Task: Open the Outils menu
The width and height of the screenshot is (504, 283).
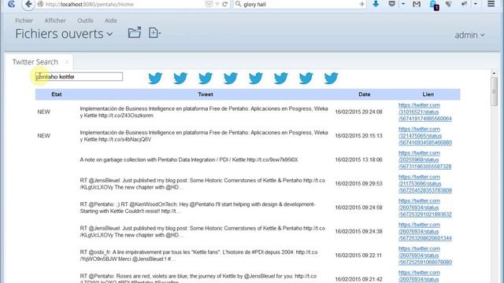Action: point(85,20)
